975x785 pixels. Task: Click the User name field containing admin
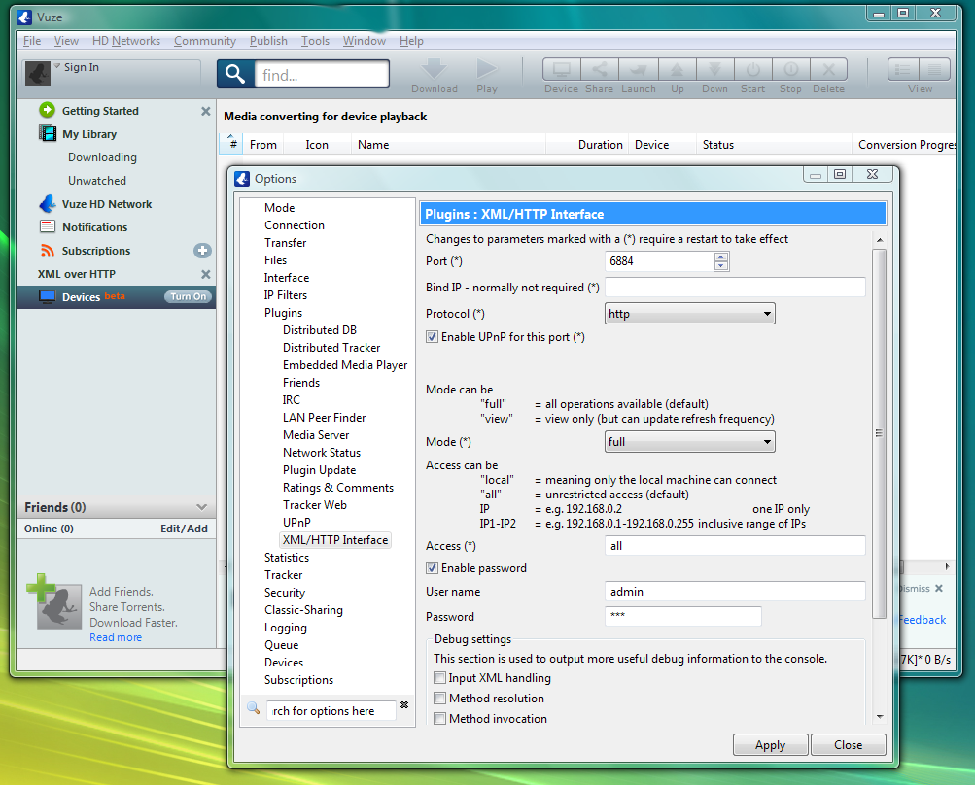tap(735, 592)
